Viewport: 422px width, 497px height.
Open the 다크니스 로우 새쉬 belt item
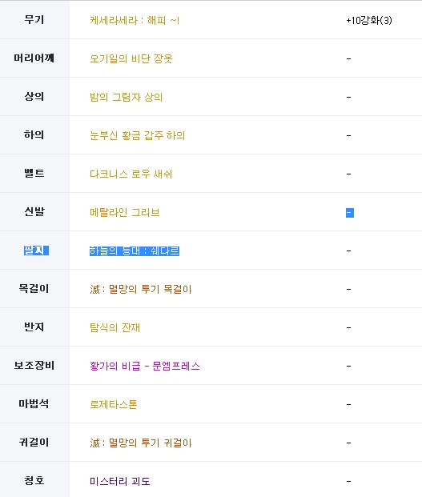[131, 174]
